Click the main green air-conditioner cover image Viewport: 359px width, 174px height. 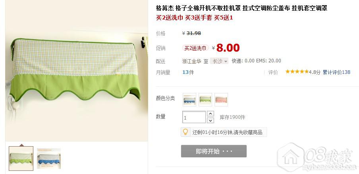[77, 71]
